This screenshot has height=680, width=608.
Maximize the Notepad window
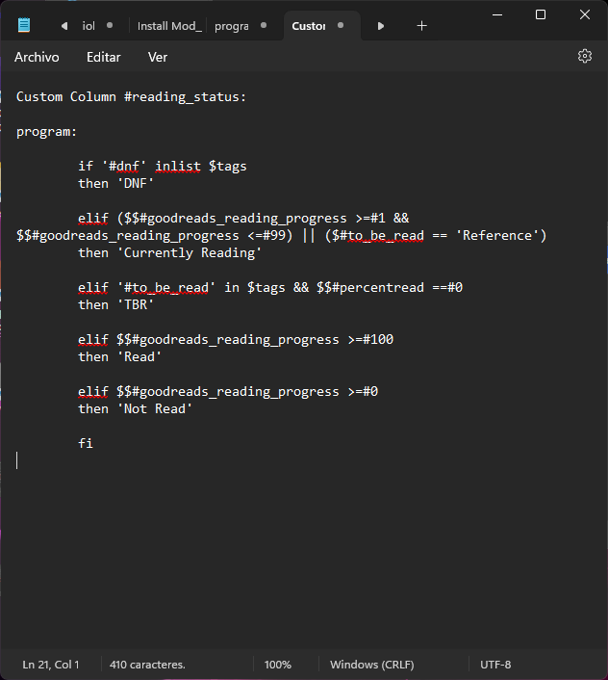click(541, 14)
